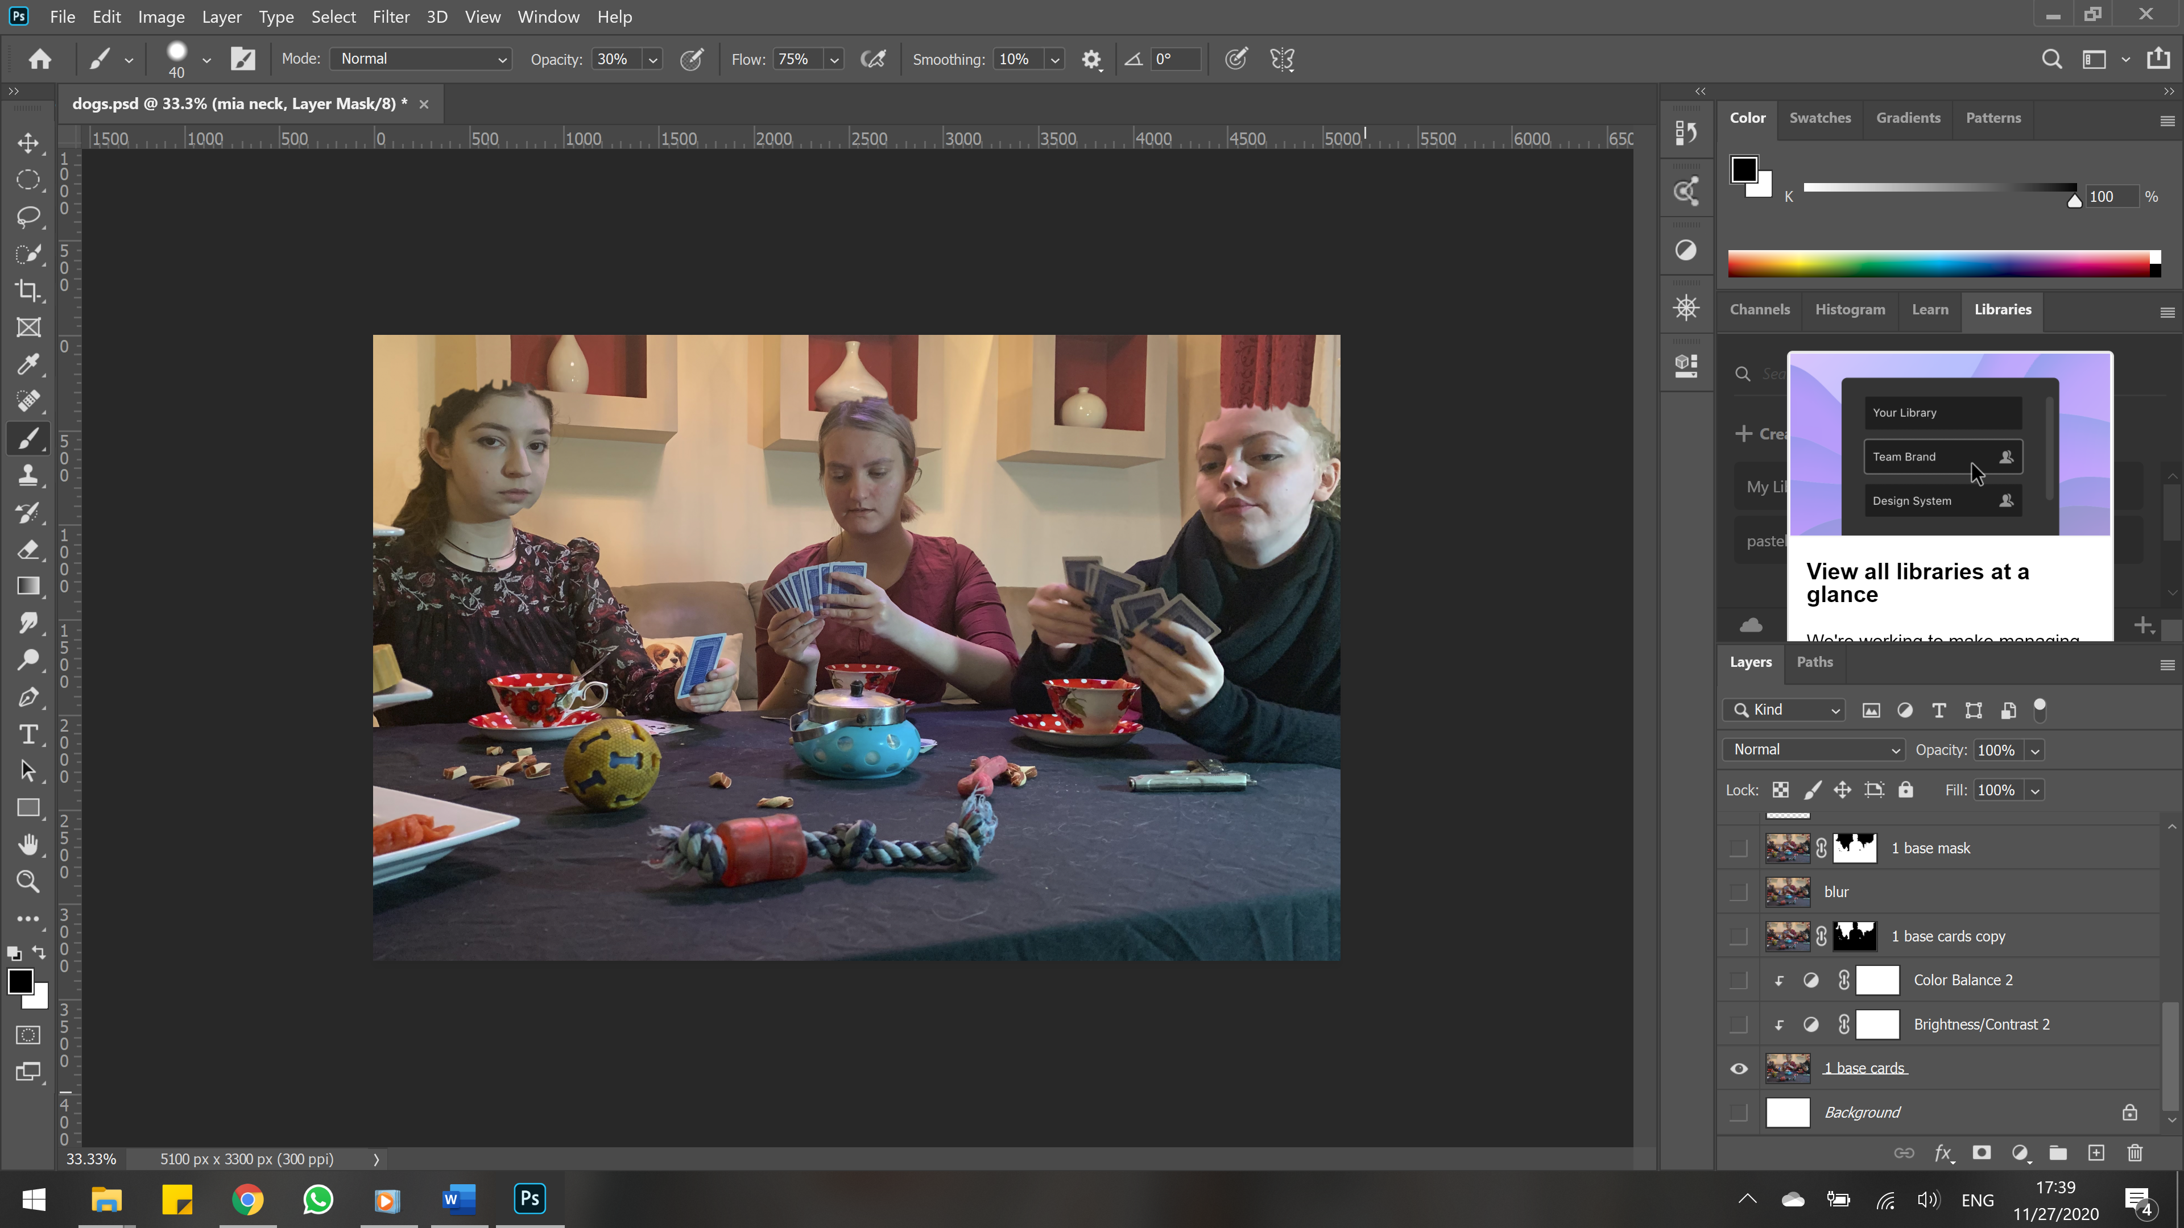The width and height of the screenshot is (2184, 1228).
Task: Open the Home screen
Action: tap(39, 59)
